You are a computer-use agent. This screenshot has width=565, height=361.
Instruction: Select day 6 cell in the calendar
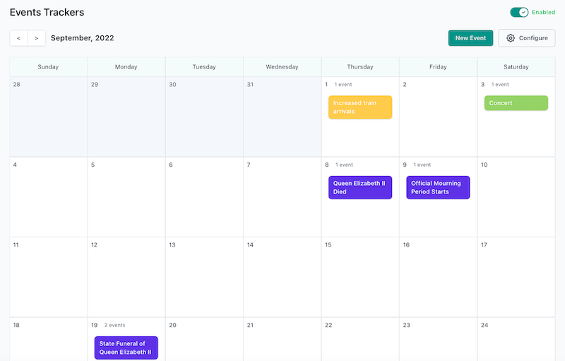pos(204,197)
